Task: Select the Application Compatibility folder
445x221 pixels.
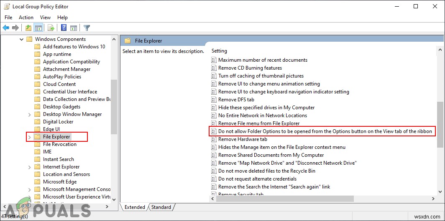Action: point(72,62)
